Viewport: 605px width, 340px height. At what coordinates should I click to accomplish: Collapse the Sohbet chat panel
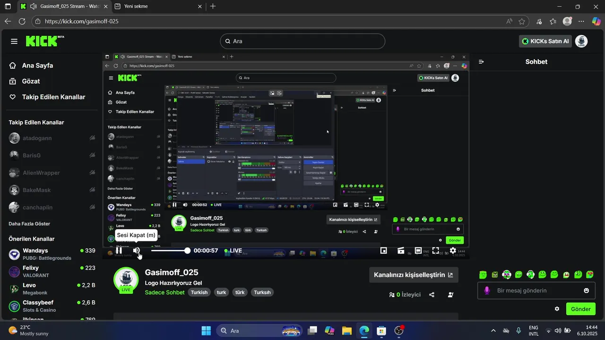[x=481, y=62]
